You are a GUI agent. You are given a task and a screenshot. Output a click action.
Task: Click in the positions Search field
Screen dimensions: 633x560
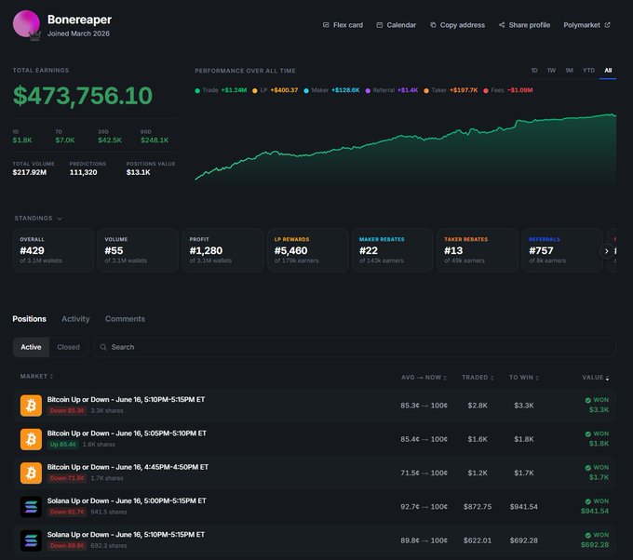[x=355, y=347]
